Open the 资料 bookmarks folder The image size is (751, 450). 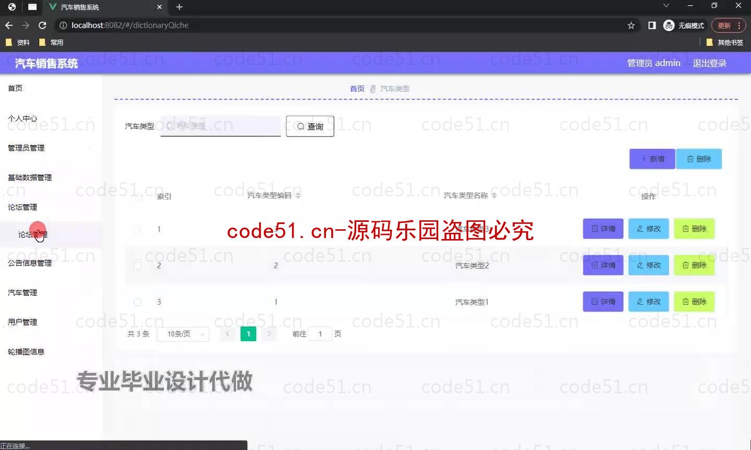[18, 42]
